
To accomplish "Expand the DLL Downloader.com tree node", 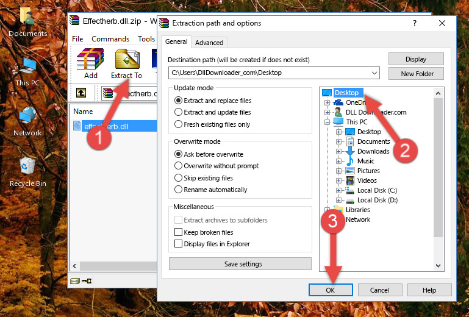I will click(328, 112).
